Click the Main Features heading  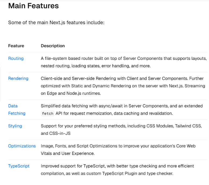34,6
